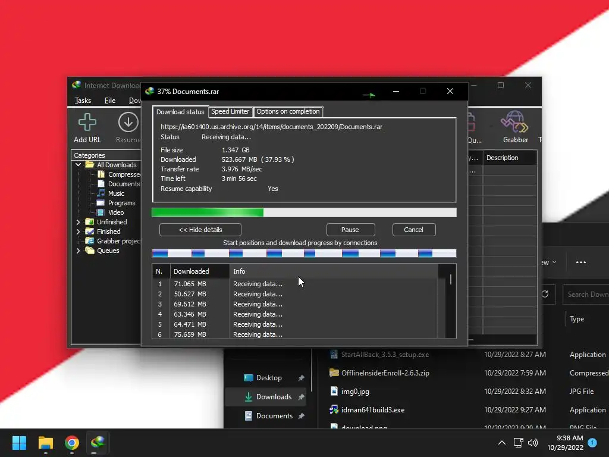Click the Info column header

334,271
